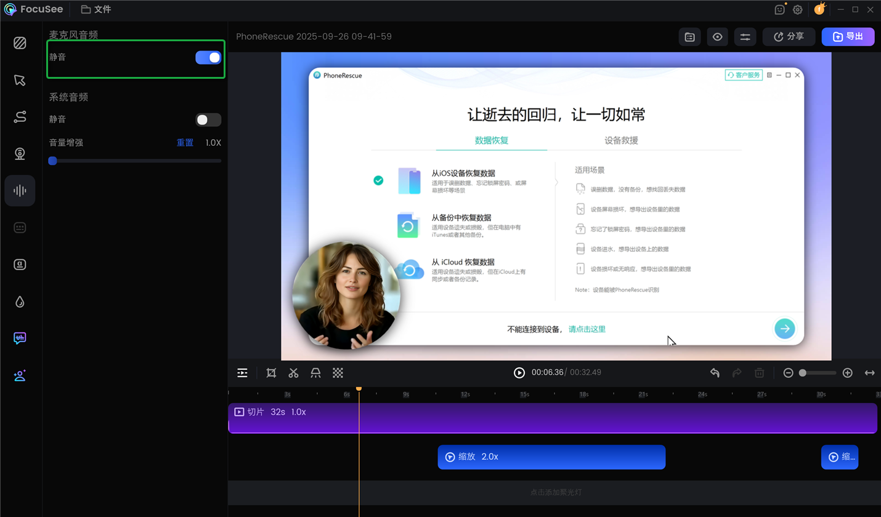Open the adjustment sliders settings icon
Viewport: 881px width, 517px height.
tap(745, 37)
